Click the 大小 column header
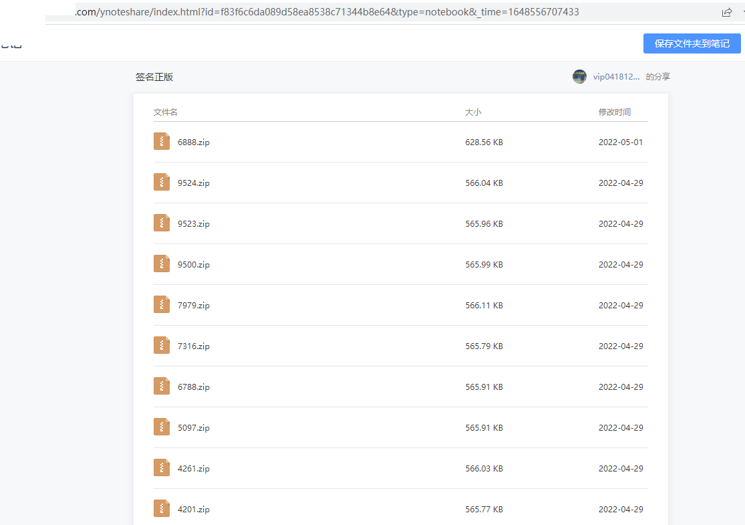745x525 pixels. point(473,112)
